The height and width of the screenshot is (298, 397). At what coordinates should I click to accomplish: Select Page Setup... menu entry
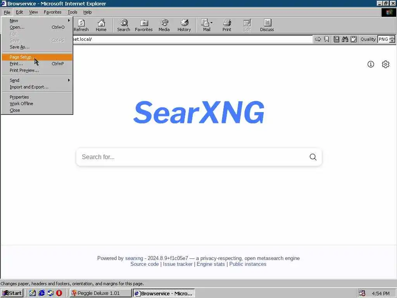[37, 57]
